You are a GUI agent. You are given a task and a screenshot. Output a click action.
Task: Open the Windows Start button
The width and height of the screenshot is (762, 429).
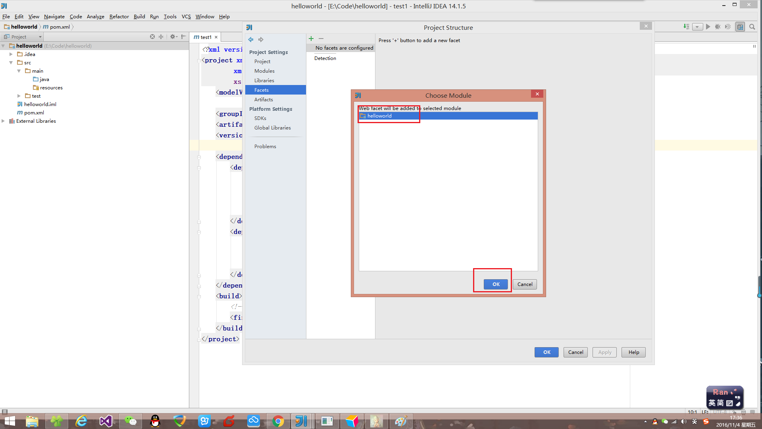point(10,421)
